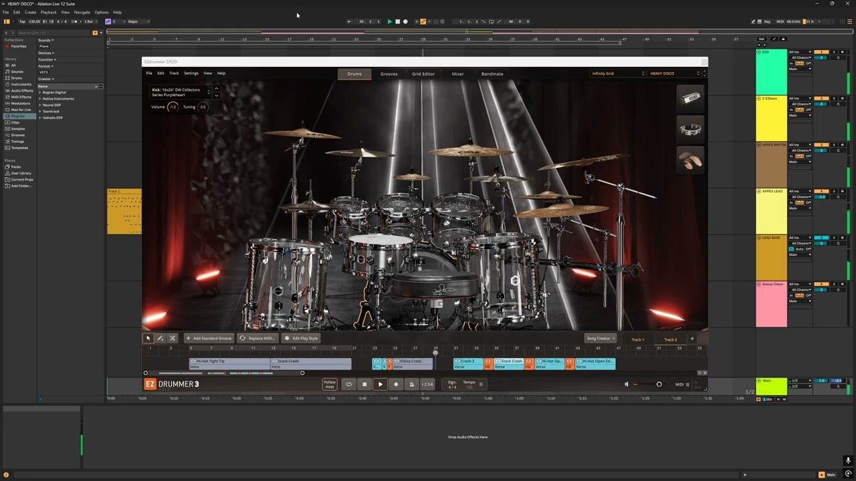Open the Grooves tab

click(389, 73)
